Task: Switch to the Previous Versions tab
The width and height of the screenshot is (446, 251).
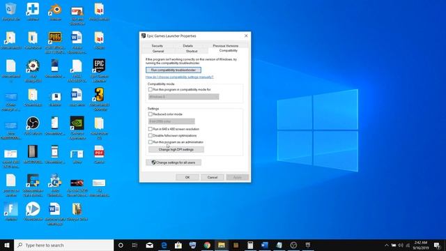Action: (226, 46)
